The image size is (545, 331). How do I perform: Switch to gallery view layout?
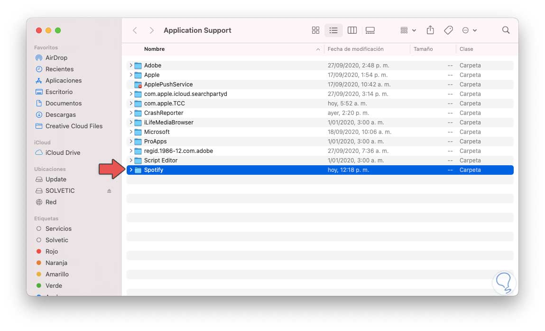(x=370, y=30)
